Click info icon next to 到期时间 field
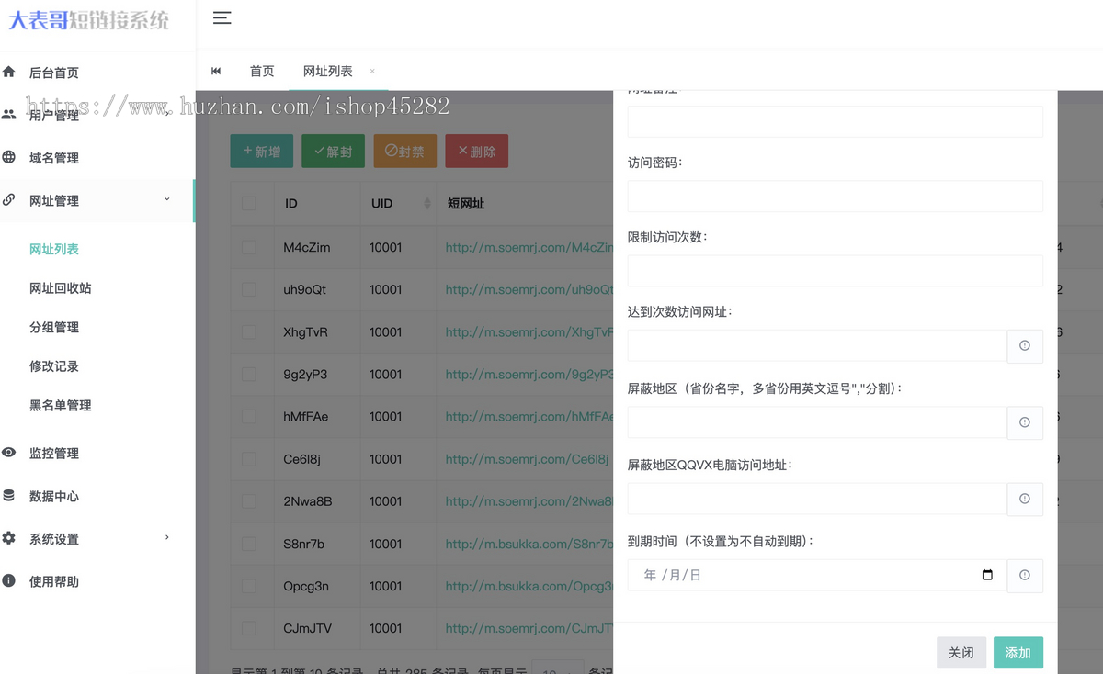The height and width of the screenshot is (674, 1103). click(1025, 575)
